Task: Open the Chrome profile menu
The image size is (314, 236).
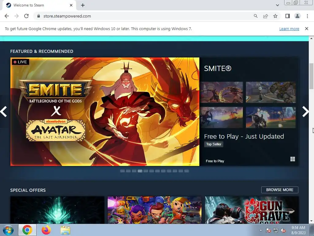Action: pyautogui.click(x=297, y=16)
